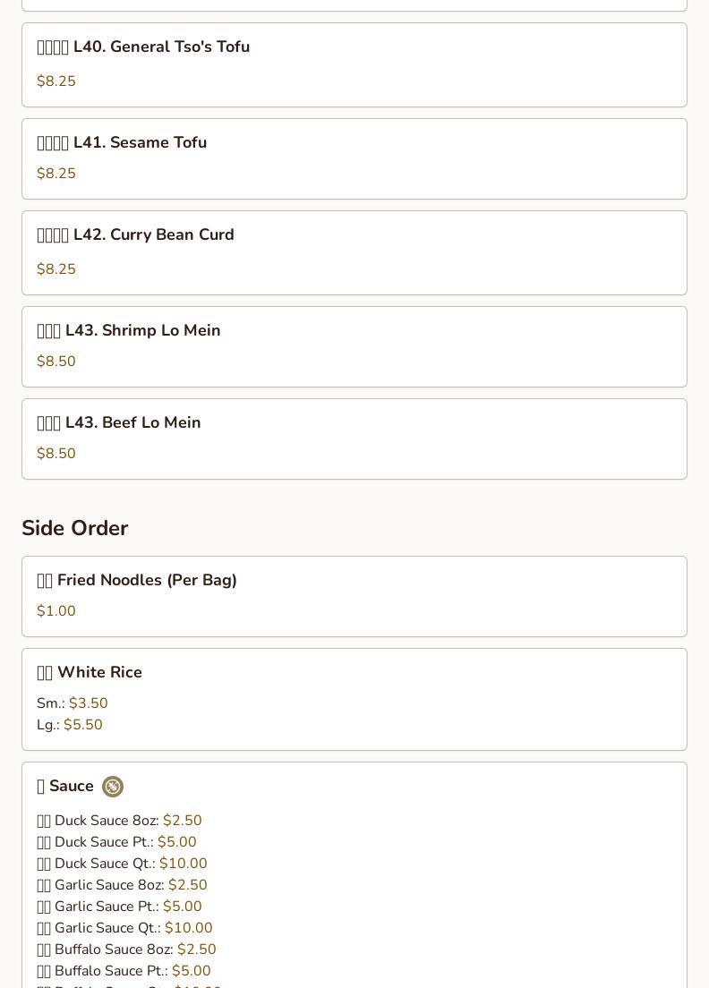This screenshot has width=709, height=988.
Task: Choose Duck Sauce 8oz for $2.50
Action: [x=119, y=821]
